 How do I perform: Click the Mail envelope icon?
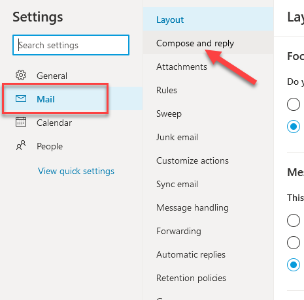pyautogui.click(x=21, y=98)
